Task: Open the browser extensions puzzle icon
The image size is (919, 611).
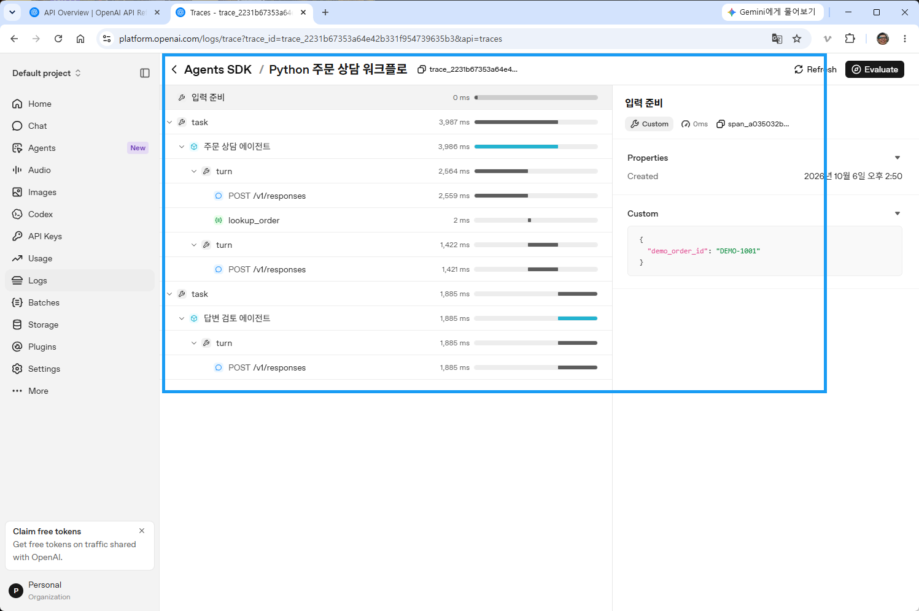Action: coord(850,39)
